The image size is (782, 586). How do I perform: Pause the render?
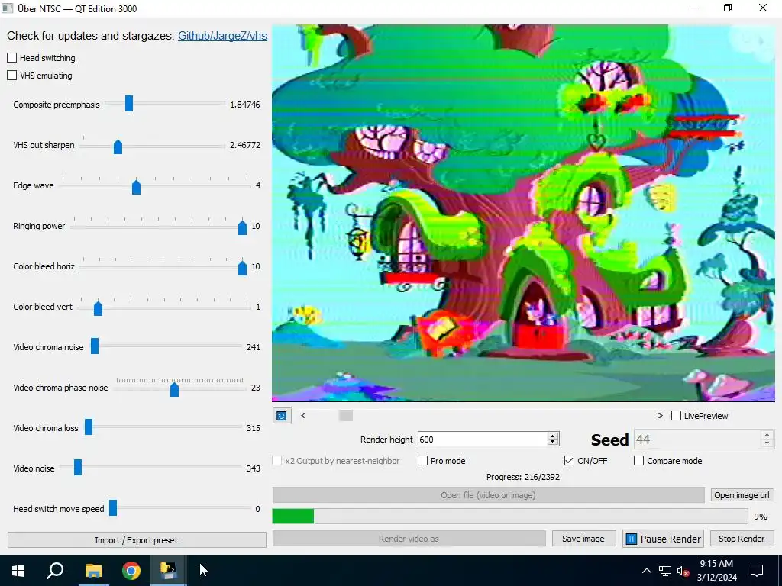(664, 539)
